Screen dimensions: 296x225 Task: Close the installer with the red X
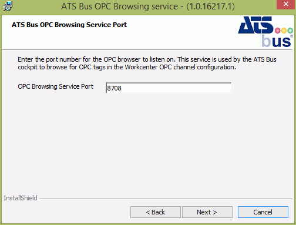(286, 4)
